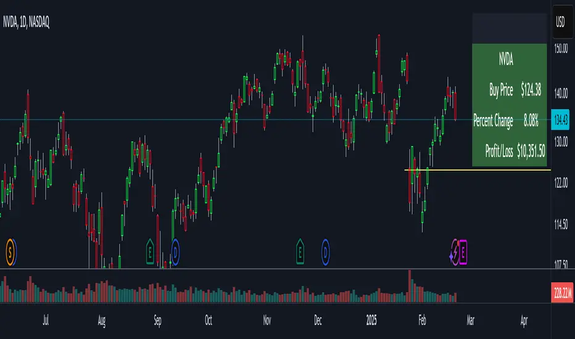Click the Dec label on the time axis
The image size is (575, 339).
(x=318, y=321)
